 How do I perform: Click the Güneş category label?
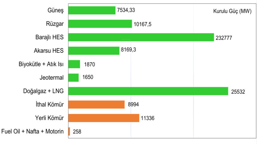[x=56, y=10]
